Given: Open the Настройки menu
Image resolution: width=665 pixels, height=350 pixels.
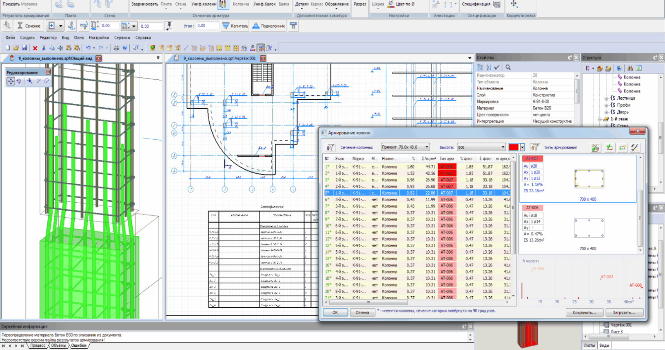Looking at the screenshot, I should [x=99, y=37].
